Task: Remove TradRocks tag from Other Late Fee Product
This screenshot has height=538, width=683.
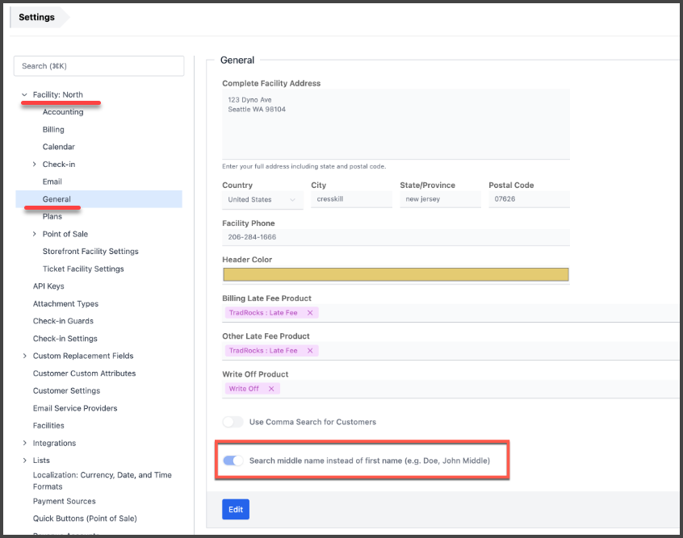Action: point(310,351)
